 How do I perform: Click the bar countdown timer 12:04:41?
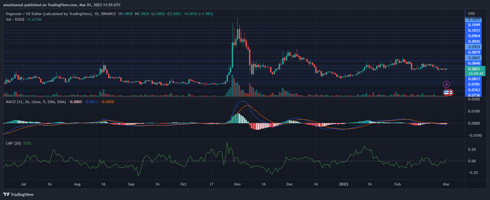476,73
